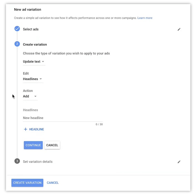Screen dimensions: 194x195
Task: Click the step 2 number circle
Action: (x=17, y=44)
